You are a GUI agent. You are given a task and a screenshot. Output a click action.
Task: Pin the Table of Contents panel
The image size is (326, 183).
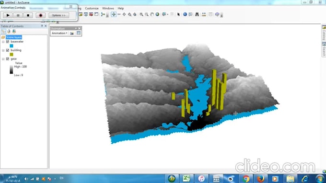pyautogui.click(x=42, y=26)
